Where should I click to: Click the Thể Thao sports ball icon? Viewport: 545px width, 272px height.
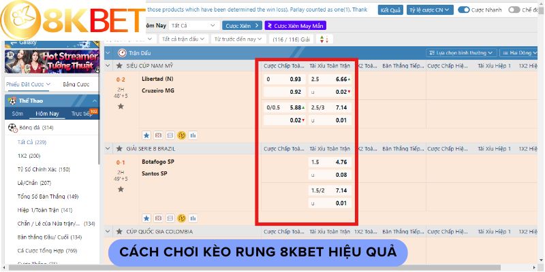tap(12, 101)
